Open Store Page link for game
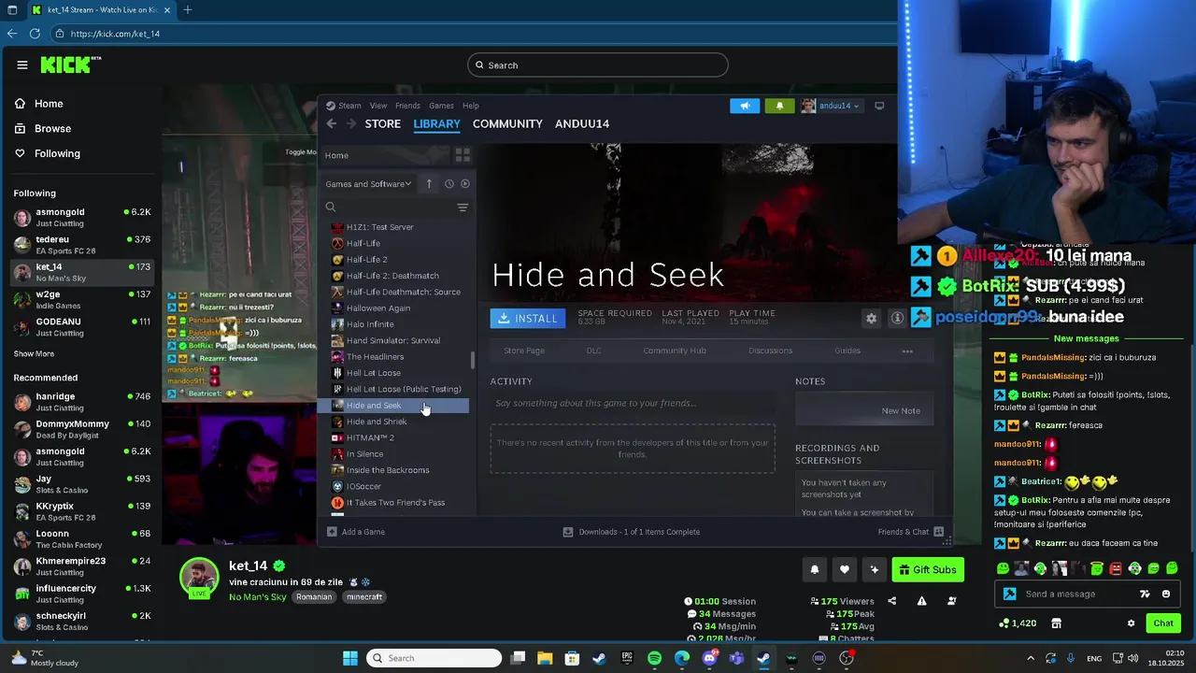The height and width of the screenshot is (673, 1196). click(524, 351)
